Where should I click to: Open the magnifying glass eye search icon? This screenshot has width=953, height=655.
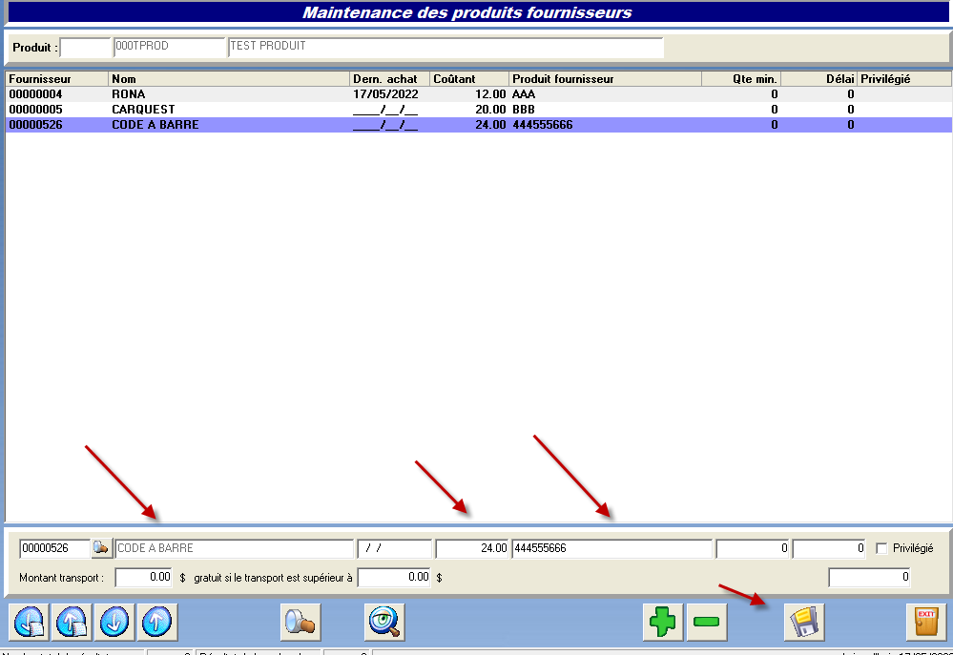[x=385, y=623]
